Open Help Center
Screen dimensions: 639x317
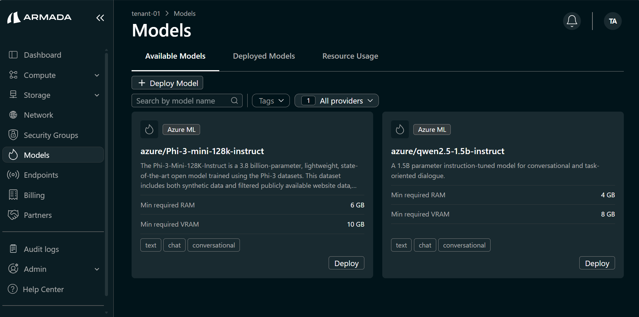coord(53,289)
